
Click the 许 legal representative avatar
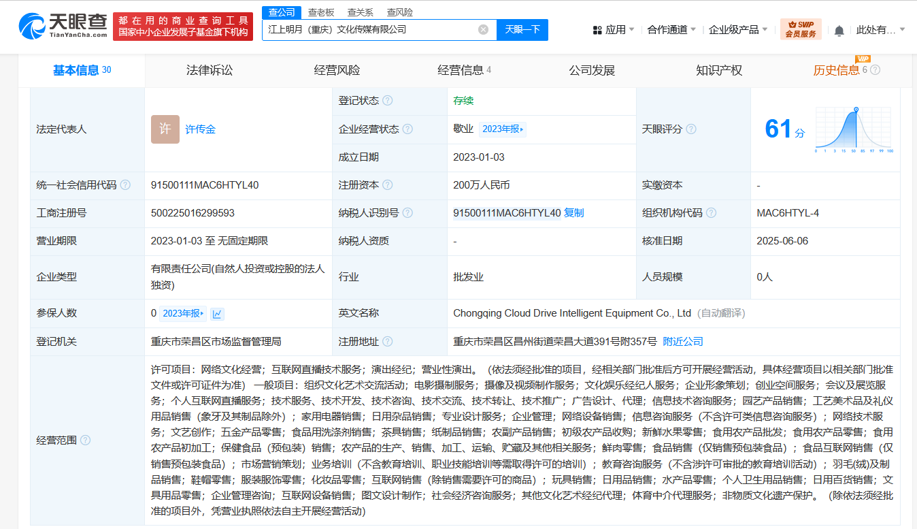pos(165,129)
